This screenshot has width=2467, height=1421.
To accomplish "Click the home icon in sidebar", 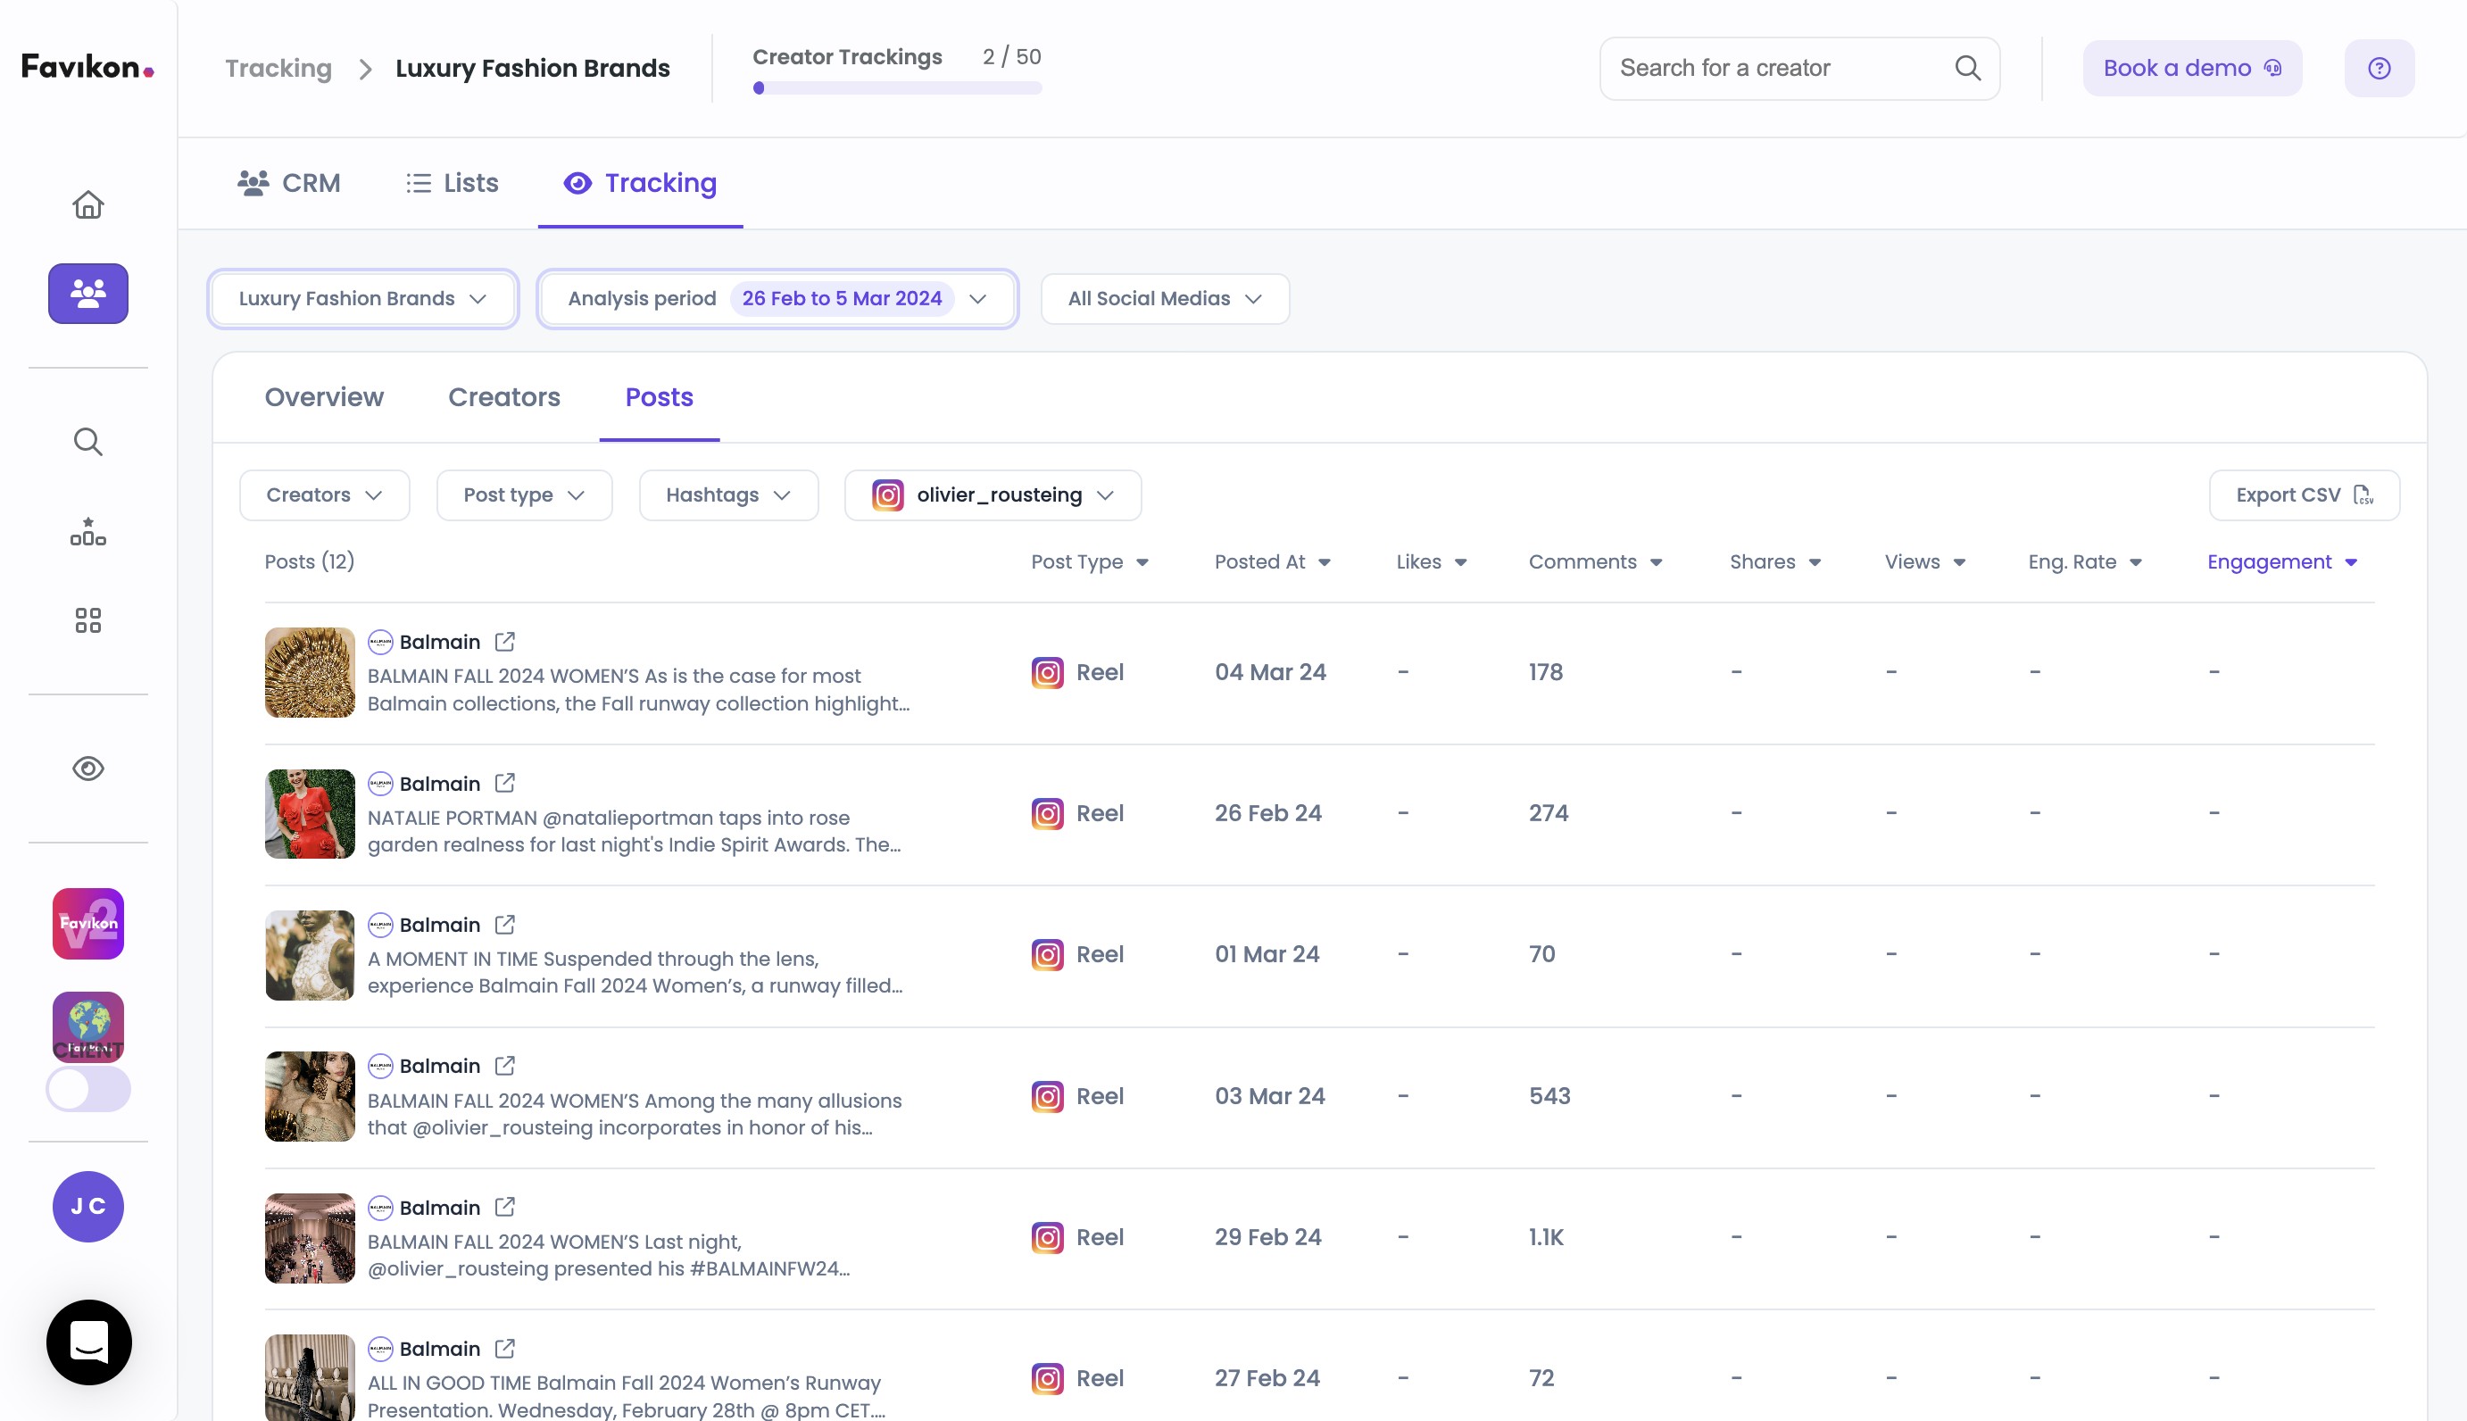I will pos(87,205).
